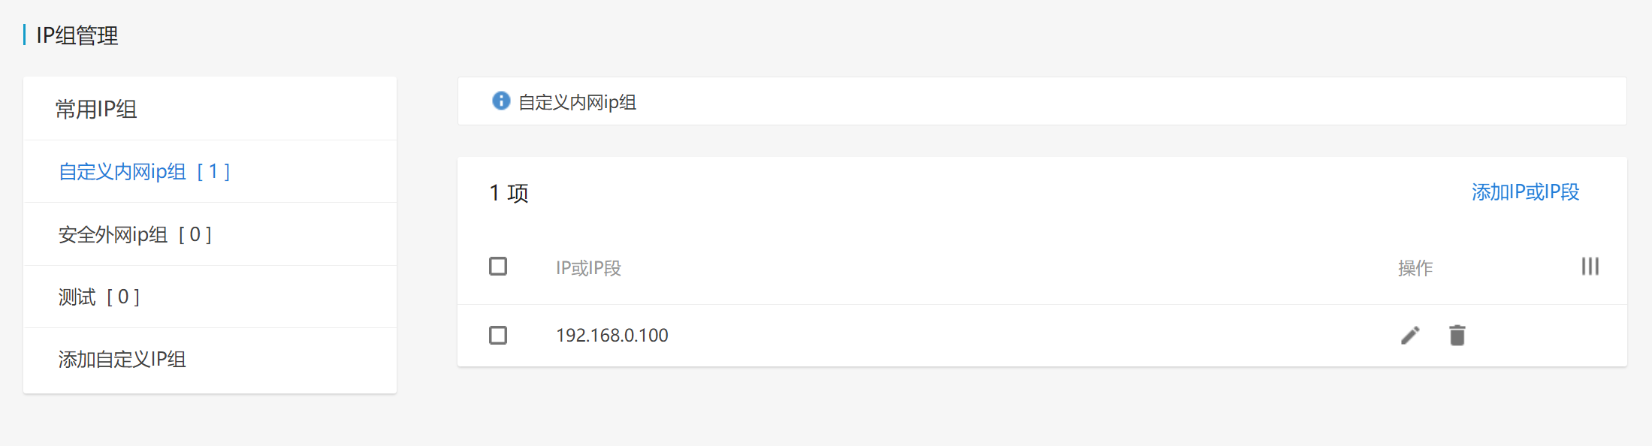Check the box for the 192.168.0.100 row

click(x=498, y=335)
